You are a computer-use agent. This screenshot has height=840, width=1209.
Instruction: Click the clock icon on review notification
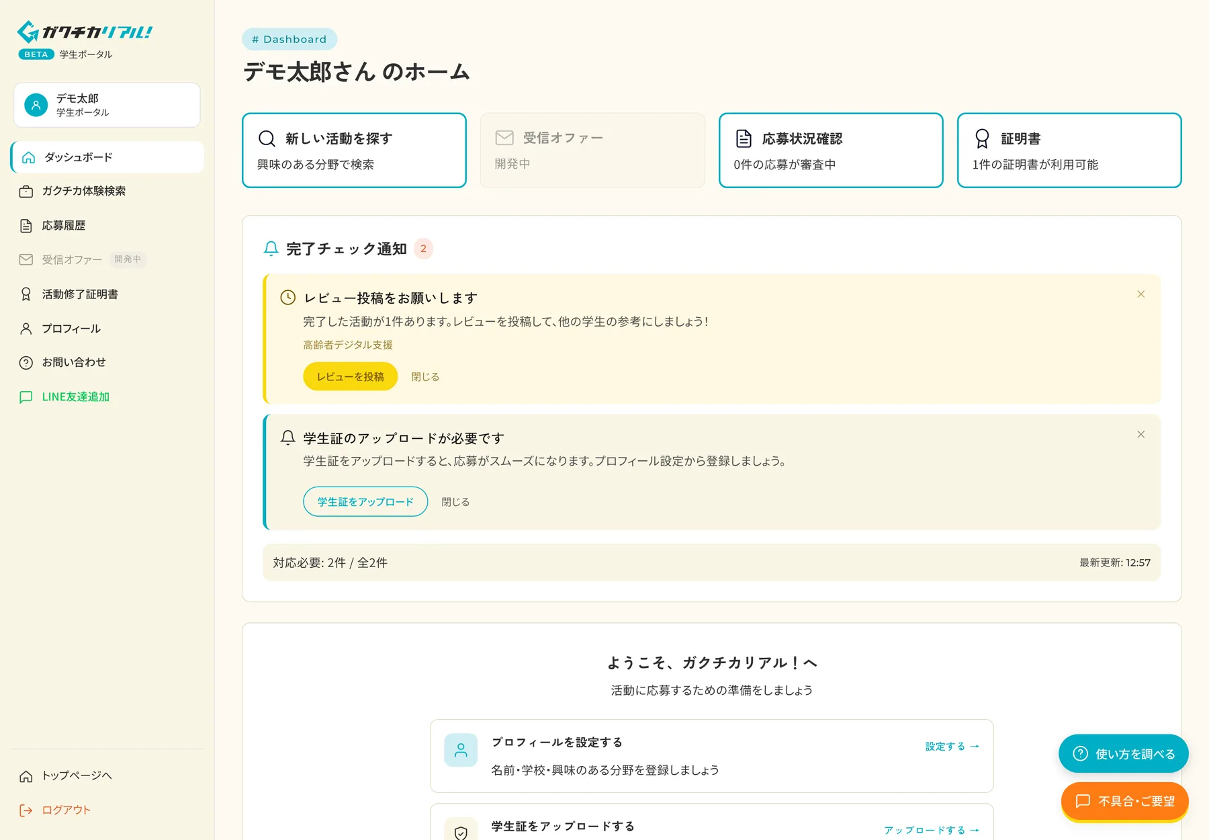287,298
